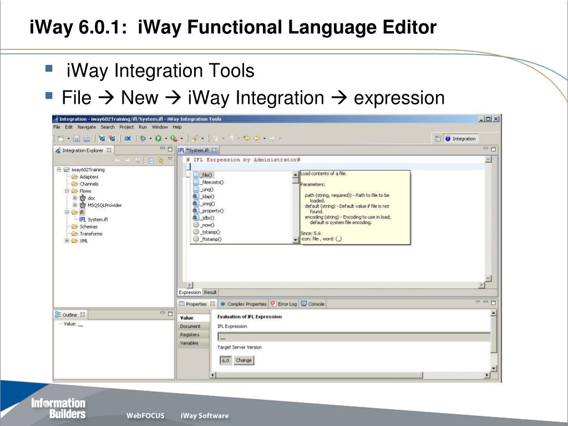
Task: Expand the XML folder in the tree
Action: [x=67, y=241]
